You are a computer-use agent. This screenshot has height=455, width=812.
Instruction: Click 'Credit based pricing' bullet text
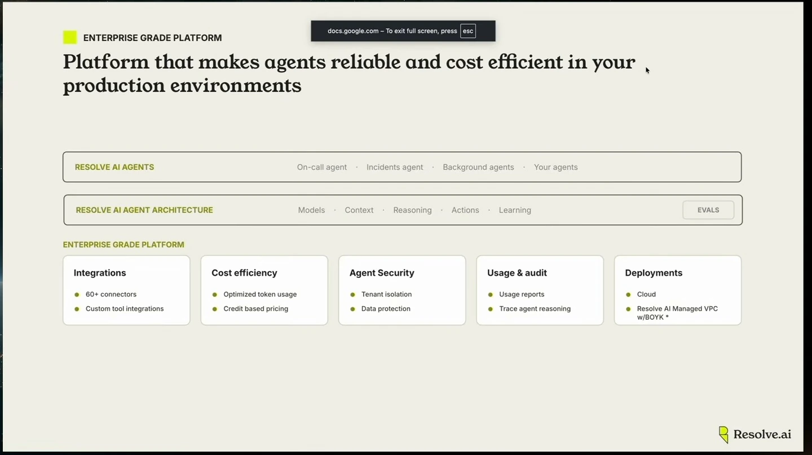tap(256, 308)
